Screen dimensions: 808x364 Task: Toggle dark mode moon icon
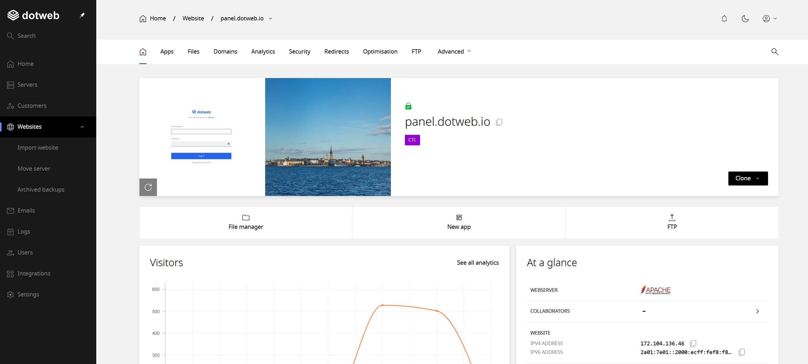(745, 18)
